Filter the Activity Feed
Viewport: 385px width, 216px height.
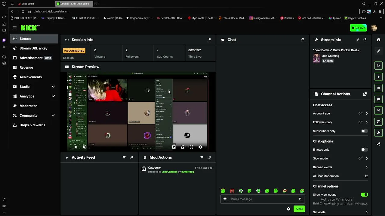coord(124,157)
